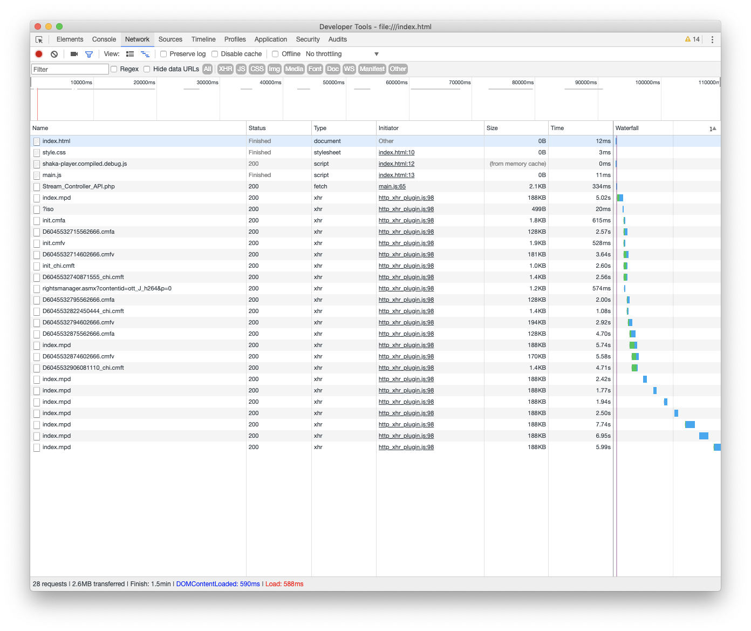Filter requests by Font
Screen dimensions: 751x631
(315, 69)
